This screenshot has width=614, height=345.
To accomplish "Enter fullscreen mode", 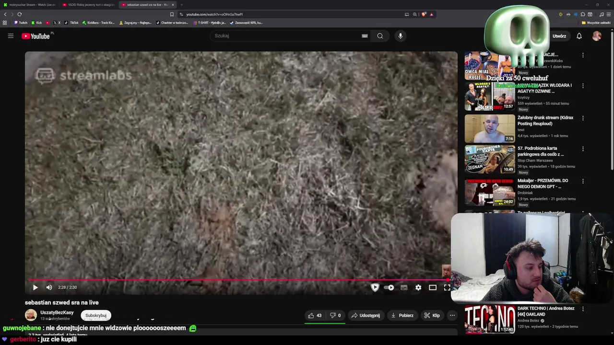I will click(x=447, y=287).
